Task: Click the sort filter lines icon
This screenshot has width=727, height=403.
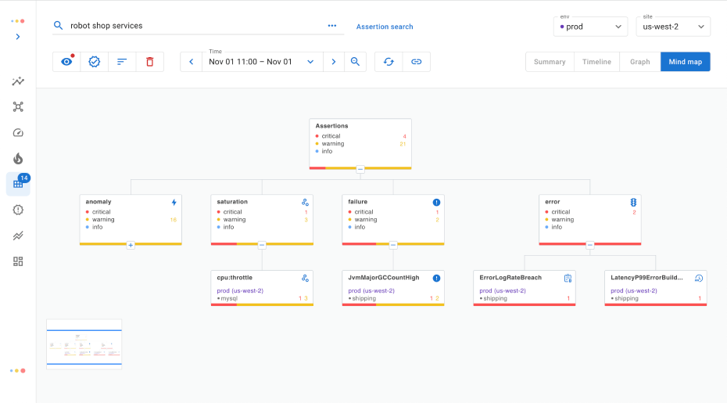Action: (x=122, y=62)
